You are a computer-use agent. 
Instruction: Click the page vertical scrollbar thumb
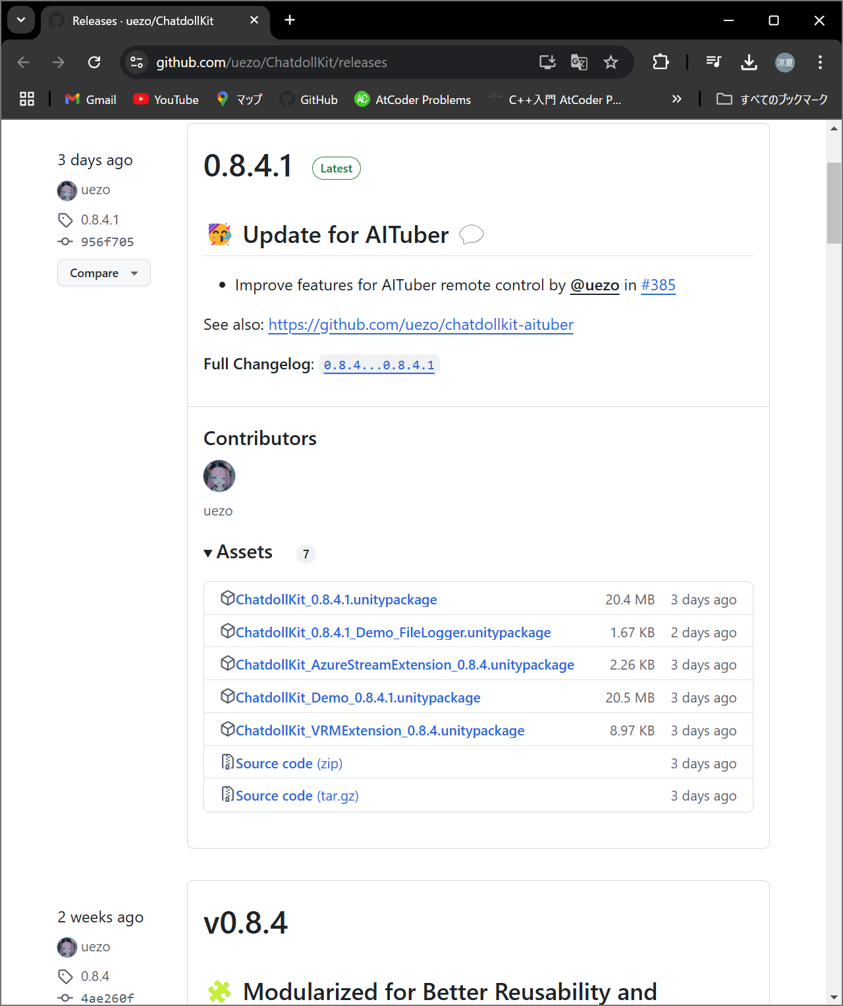pyautogui.click(x=834, y=203)
